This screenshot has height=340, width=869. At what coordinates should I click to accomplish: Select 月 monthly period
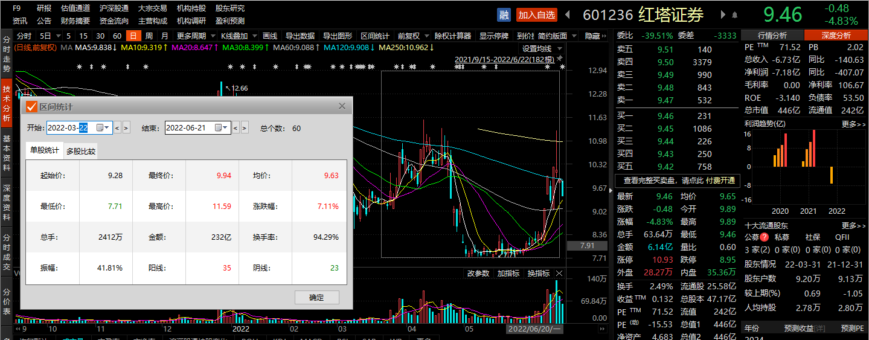(165, 36)
